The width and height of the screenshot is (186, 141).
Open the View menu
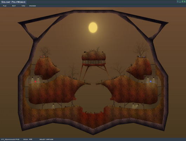point(23,6)
